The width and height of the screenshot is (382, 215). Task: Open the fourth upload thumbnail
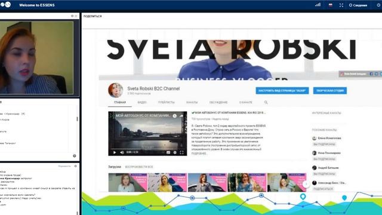click(x=247, y=182)
